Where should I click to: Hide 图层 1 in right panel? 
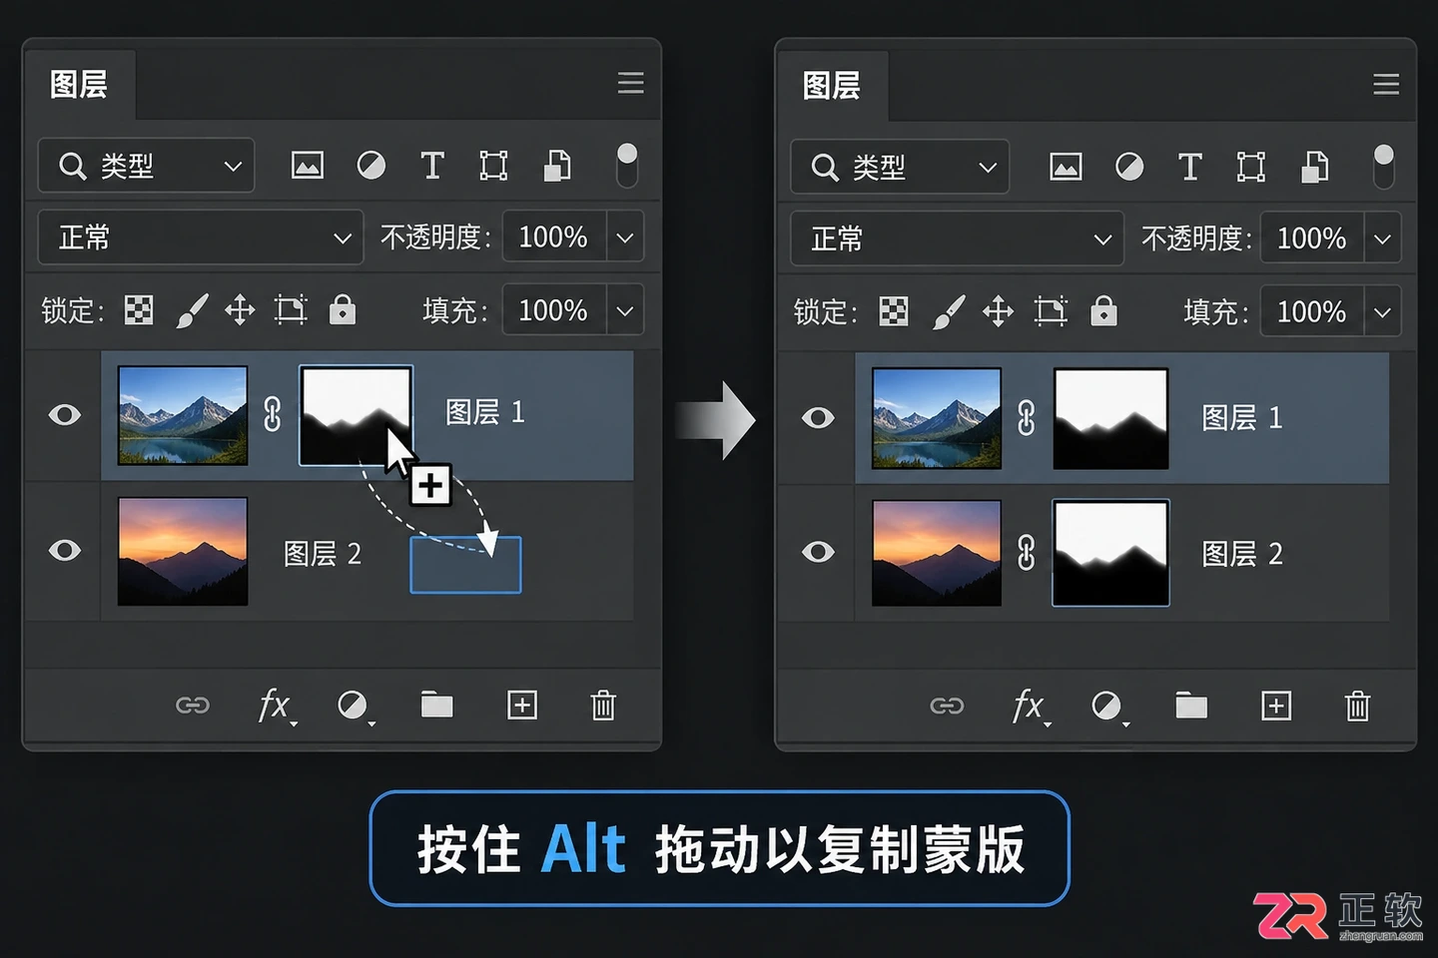pyautogui.click(x=818, y=417)
